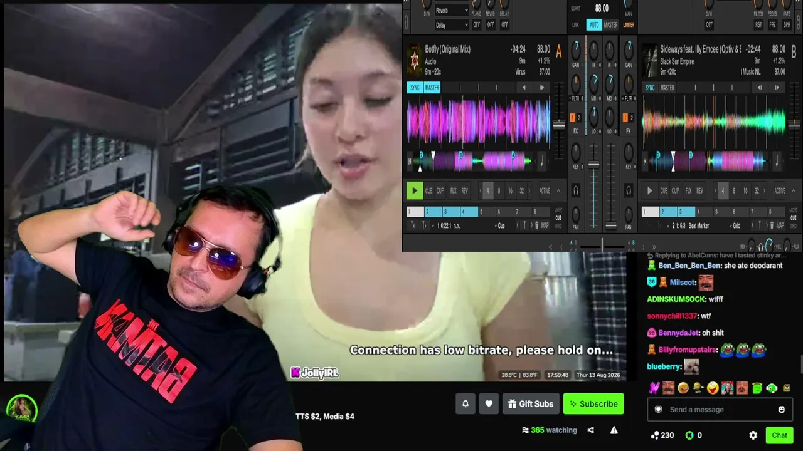This screenshot has height=451, width=803.
Task: Click the deck B album artwork
Action: [x=649, y=60]
